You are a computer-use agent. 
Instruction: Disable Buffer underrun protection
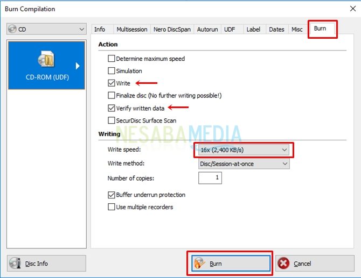click(x=111, y=195)
